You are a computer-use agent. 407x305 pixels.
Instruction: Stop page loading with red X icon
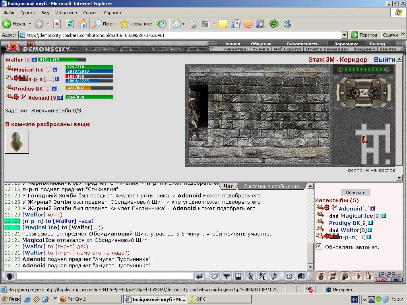pyautogui.click(x=57, y=24)
